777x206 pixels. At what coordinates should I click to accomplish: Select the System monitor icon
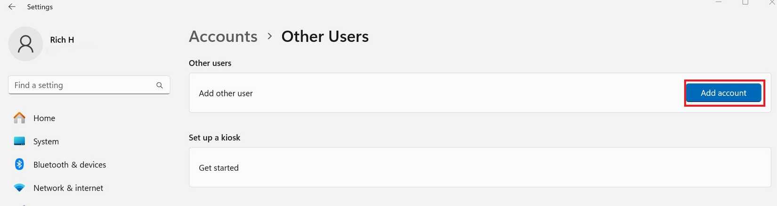19,141
